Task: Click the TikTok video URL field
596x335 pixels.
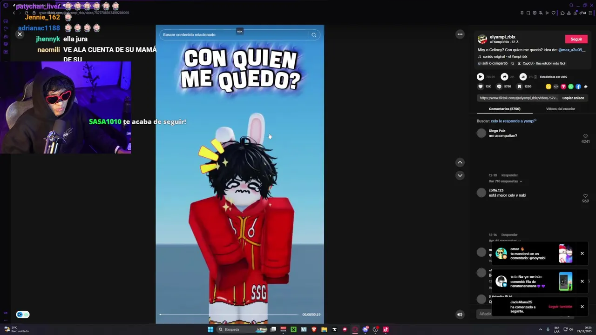Action: (518, 98)
